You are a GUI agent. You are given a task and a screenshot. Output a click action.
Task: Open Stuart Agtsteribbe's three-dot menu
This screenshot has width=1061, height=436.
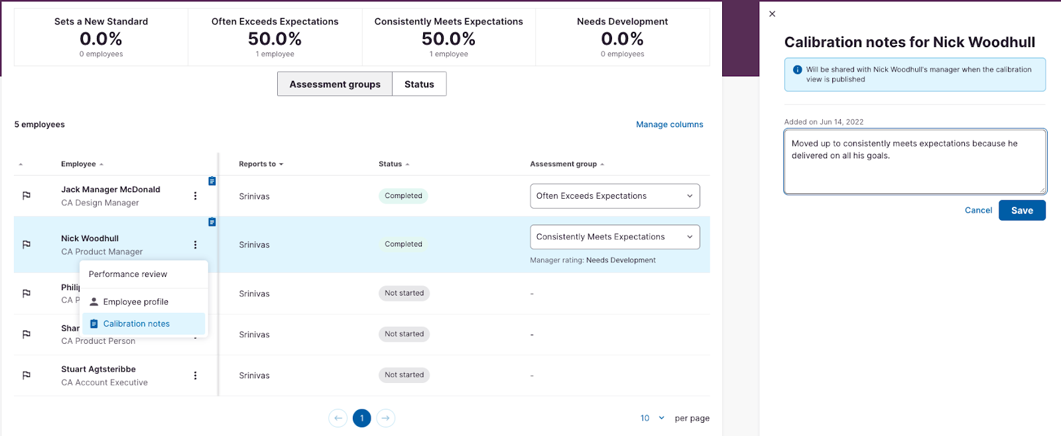(x=195, y=376)
